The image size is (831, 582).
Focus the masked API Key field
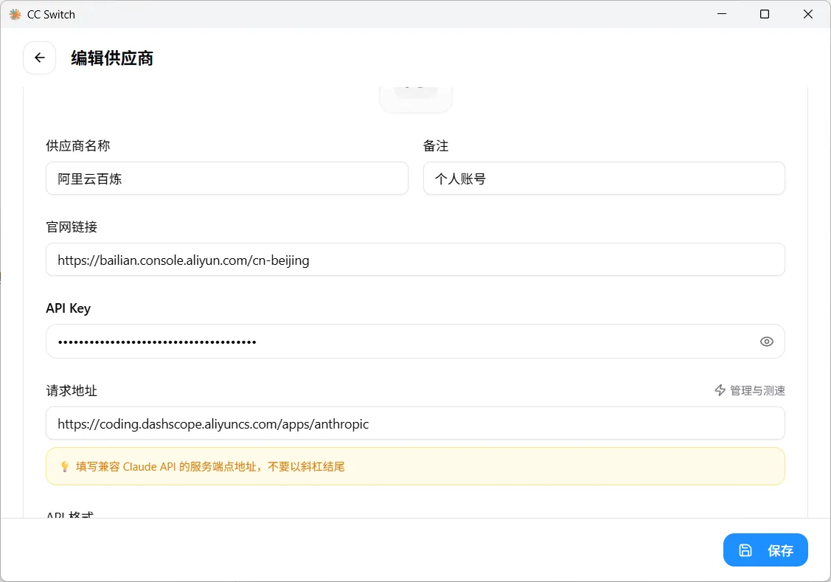pos(416,342)
